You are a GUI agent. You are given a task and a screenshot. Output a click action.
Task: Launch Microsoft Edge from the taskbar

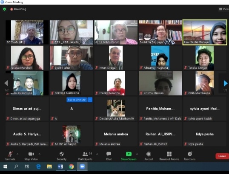click(38, 166)
